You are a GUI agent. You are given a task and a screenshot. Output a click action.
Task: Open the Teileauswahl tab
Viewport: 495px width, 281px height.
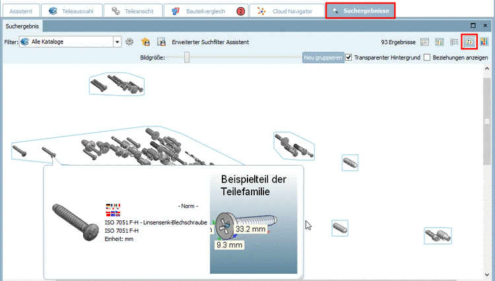click(72, 11)
